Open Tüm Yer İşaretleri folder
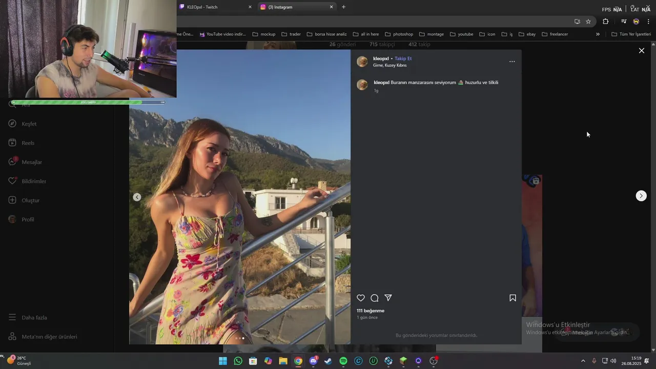 (x=631, y=34)
